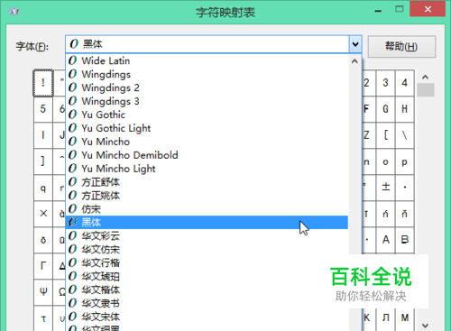Click font icon beside 华文隶书
The width and height of the screenshot is (451, 331).
(72, 303)
